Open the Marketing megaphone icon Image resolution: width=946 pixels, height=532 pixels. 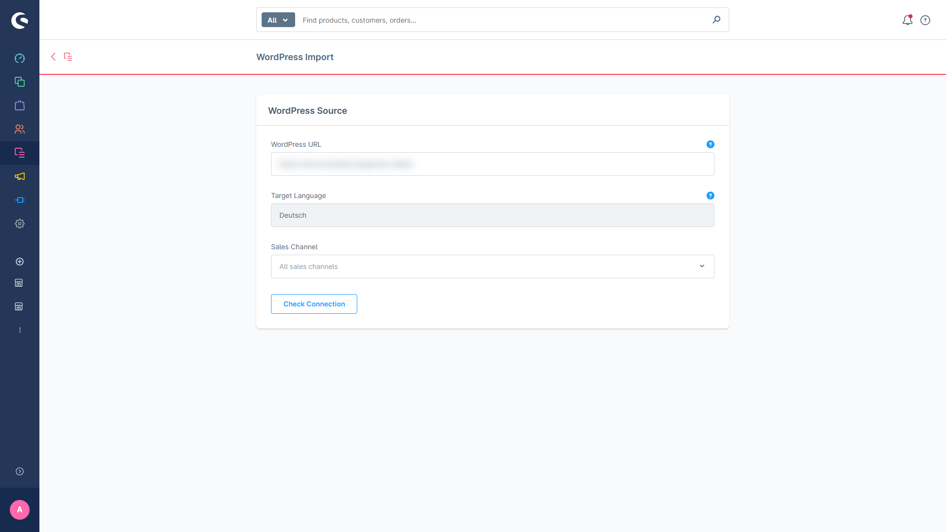(20, 176)
